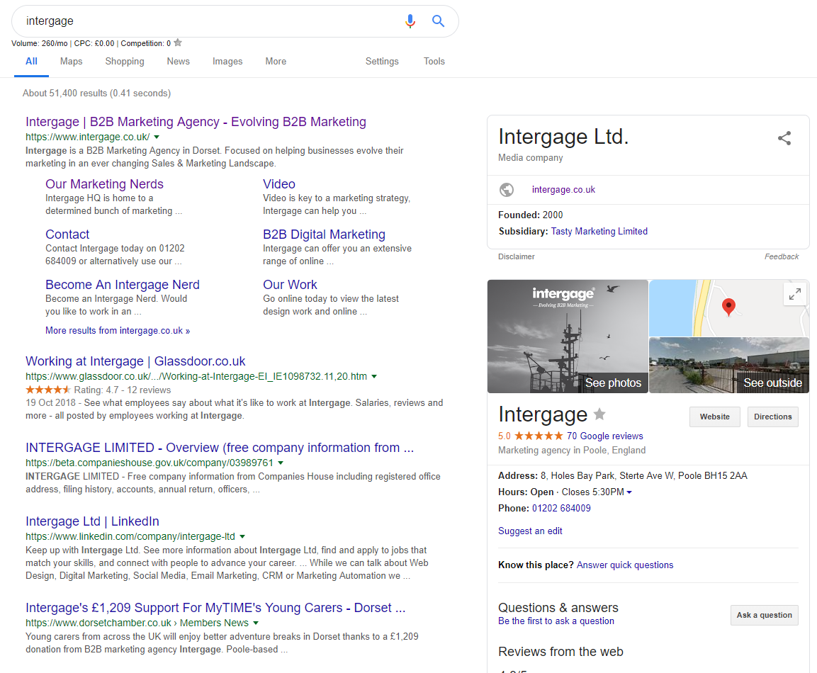Click Be the first to ask a question
The height and width of the screenshot is (673, 817).
(556, 621)
